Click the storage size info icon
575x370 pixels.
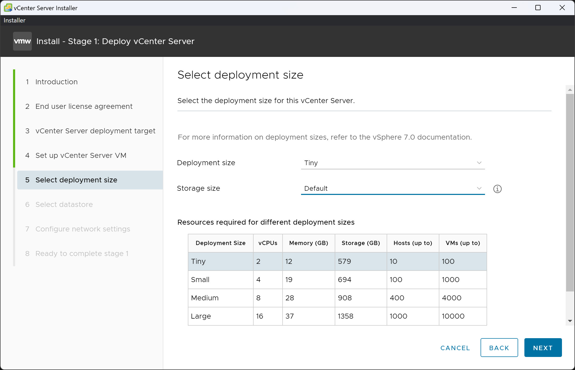[x=498, y=189]
